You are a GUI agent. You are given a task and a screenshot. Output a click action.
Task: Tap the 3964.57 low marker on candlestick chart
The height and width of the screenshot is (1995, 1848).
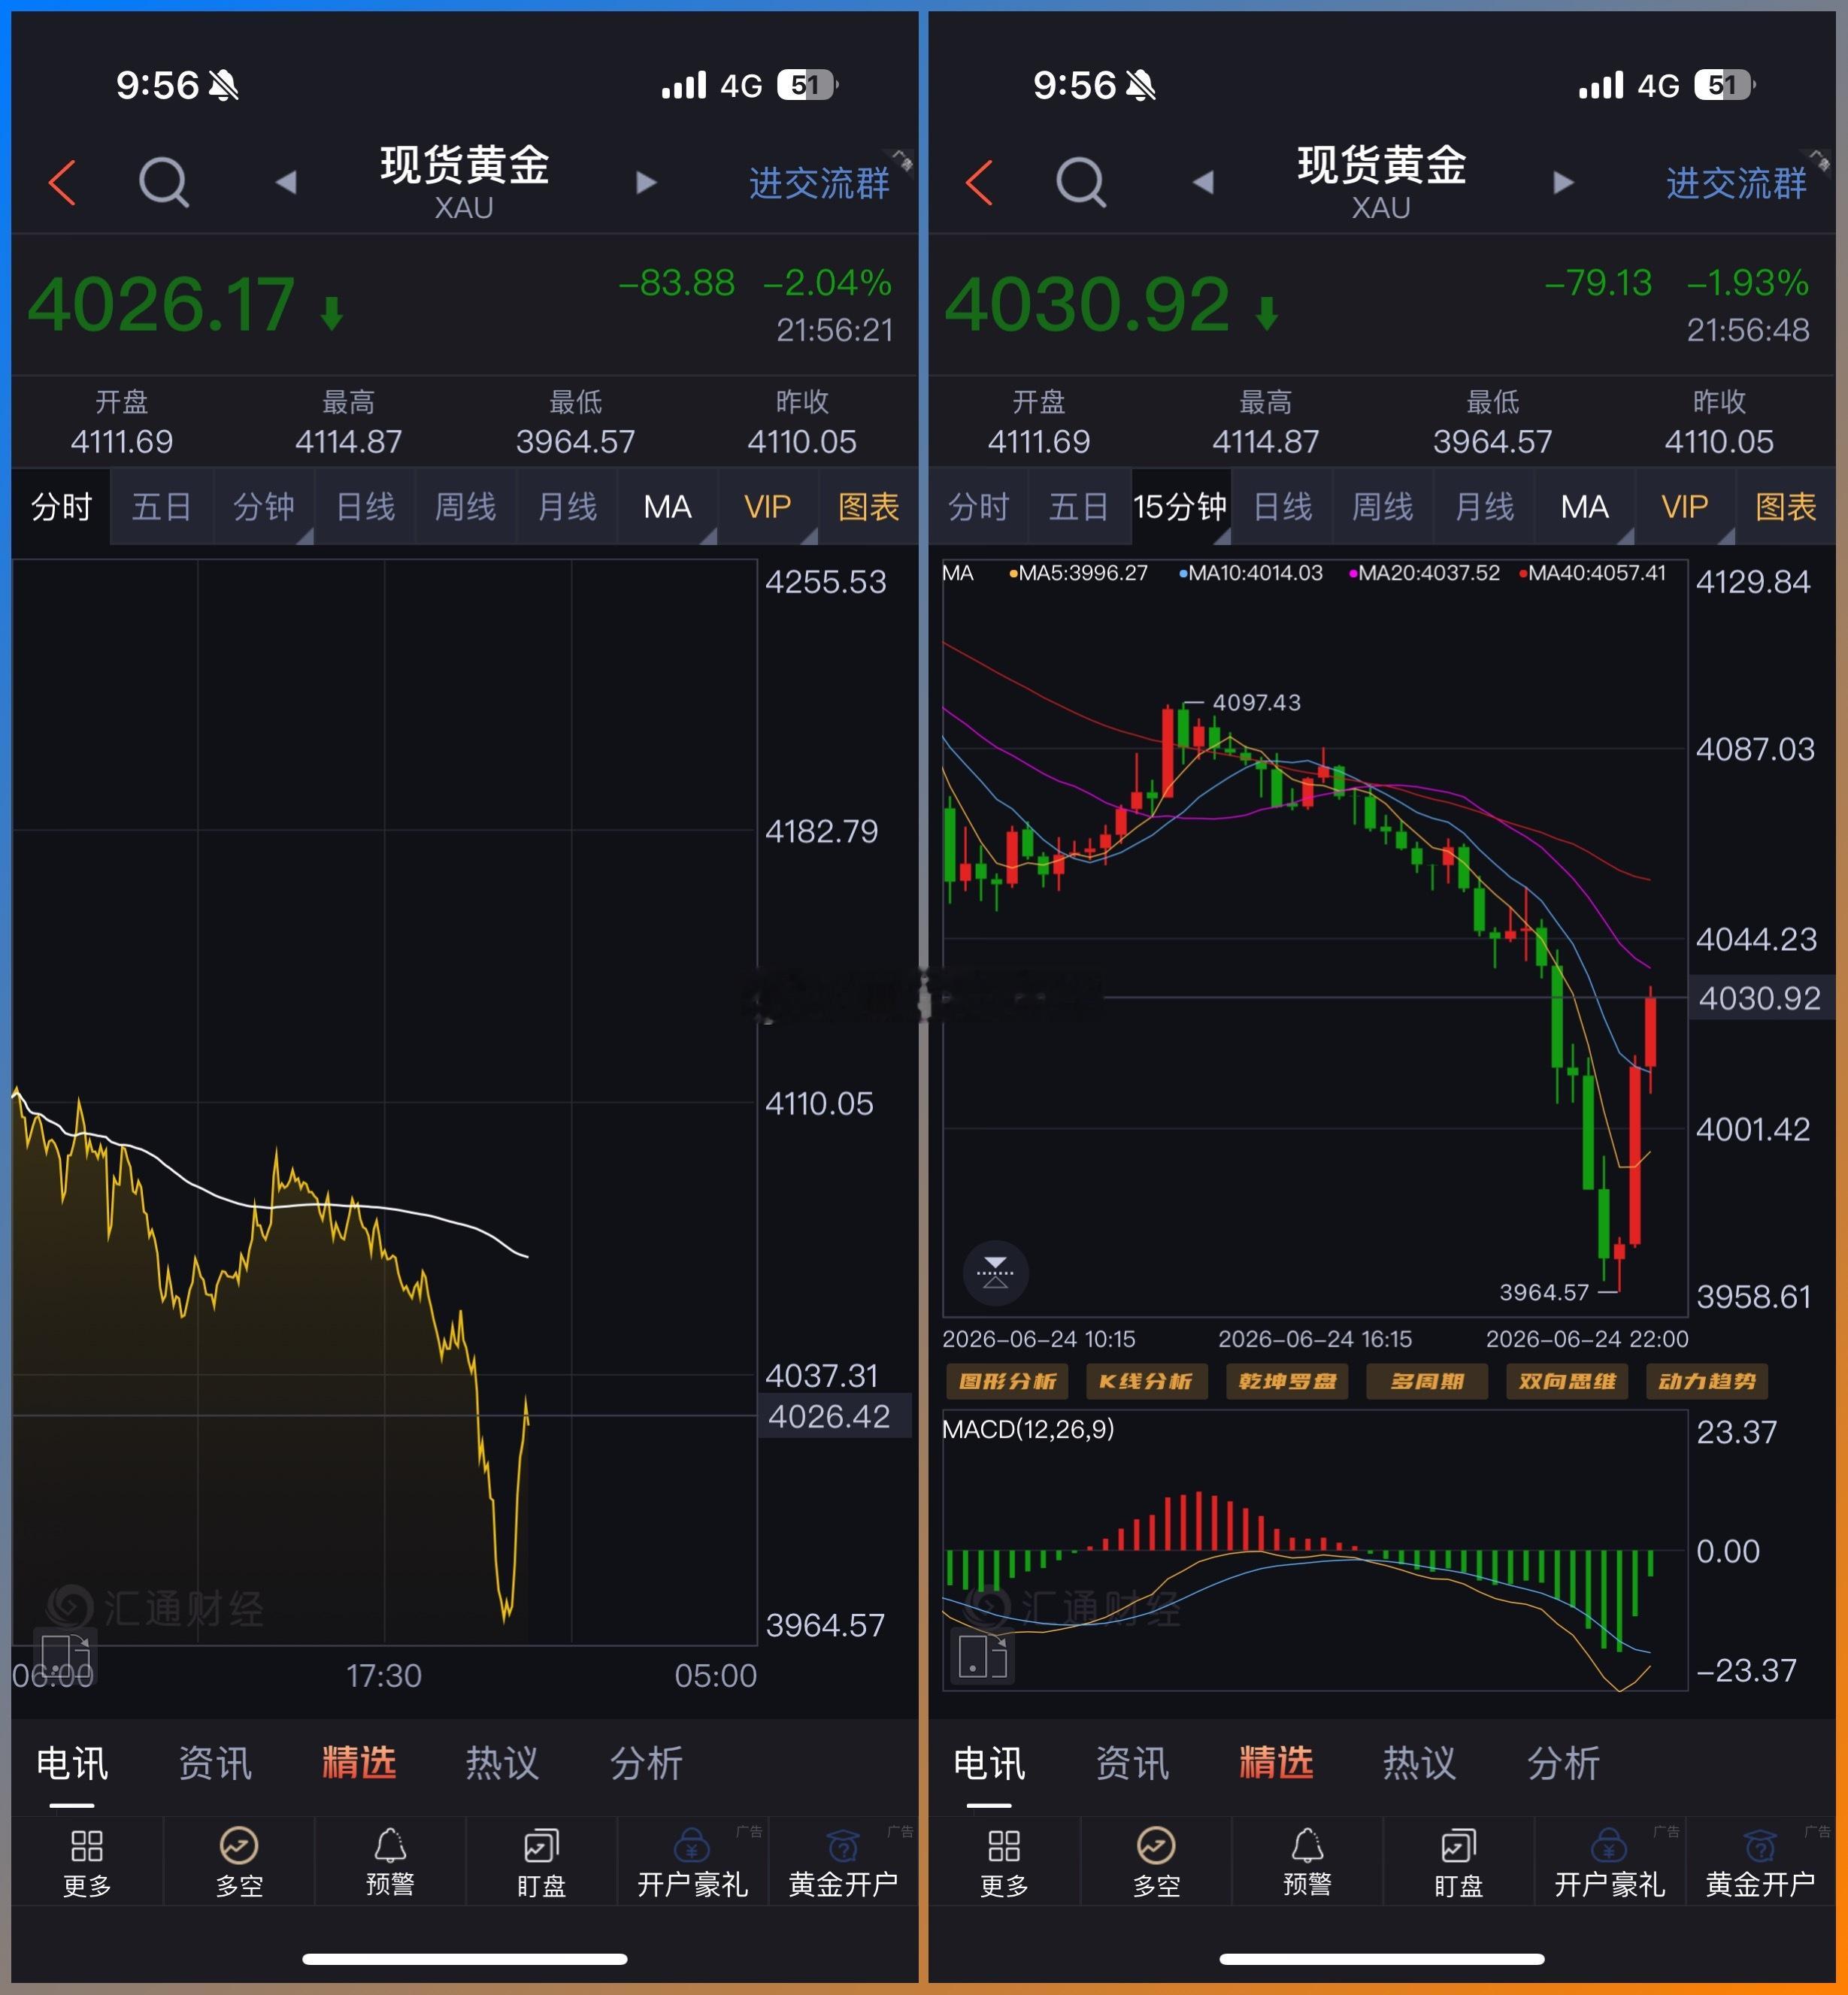point(1544,1292)
